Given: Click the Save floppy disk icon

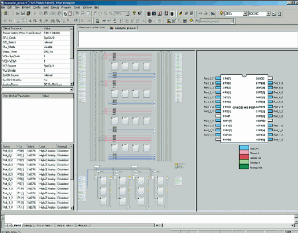Looking at the screenshot, I should point(23,13).
